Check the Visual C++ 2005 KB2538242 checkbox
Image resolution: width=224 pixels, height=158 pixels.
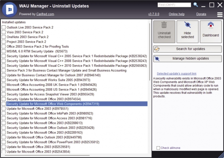click(4, 56)
